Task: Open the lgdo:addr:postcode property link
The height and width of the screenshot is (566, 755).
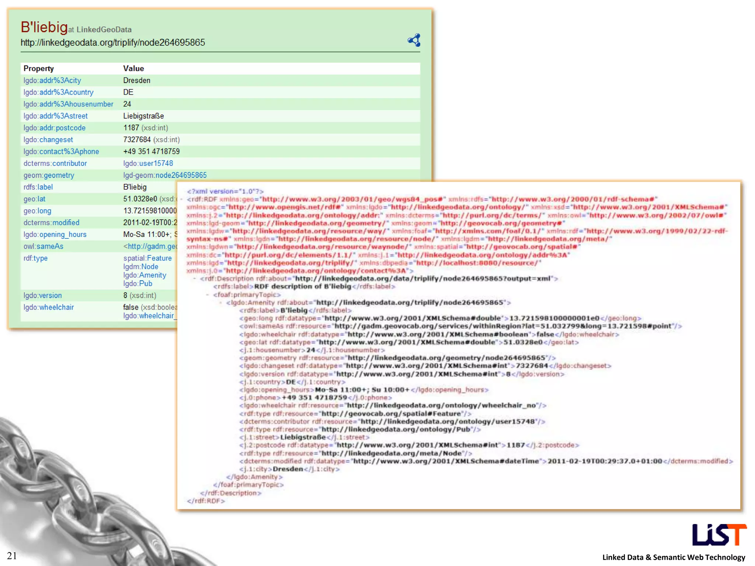Action: tap(54, 128)
